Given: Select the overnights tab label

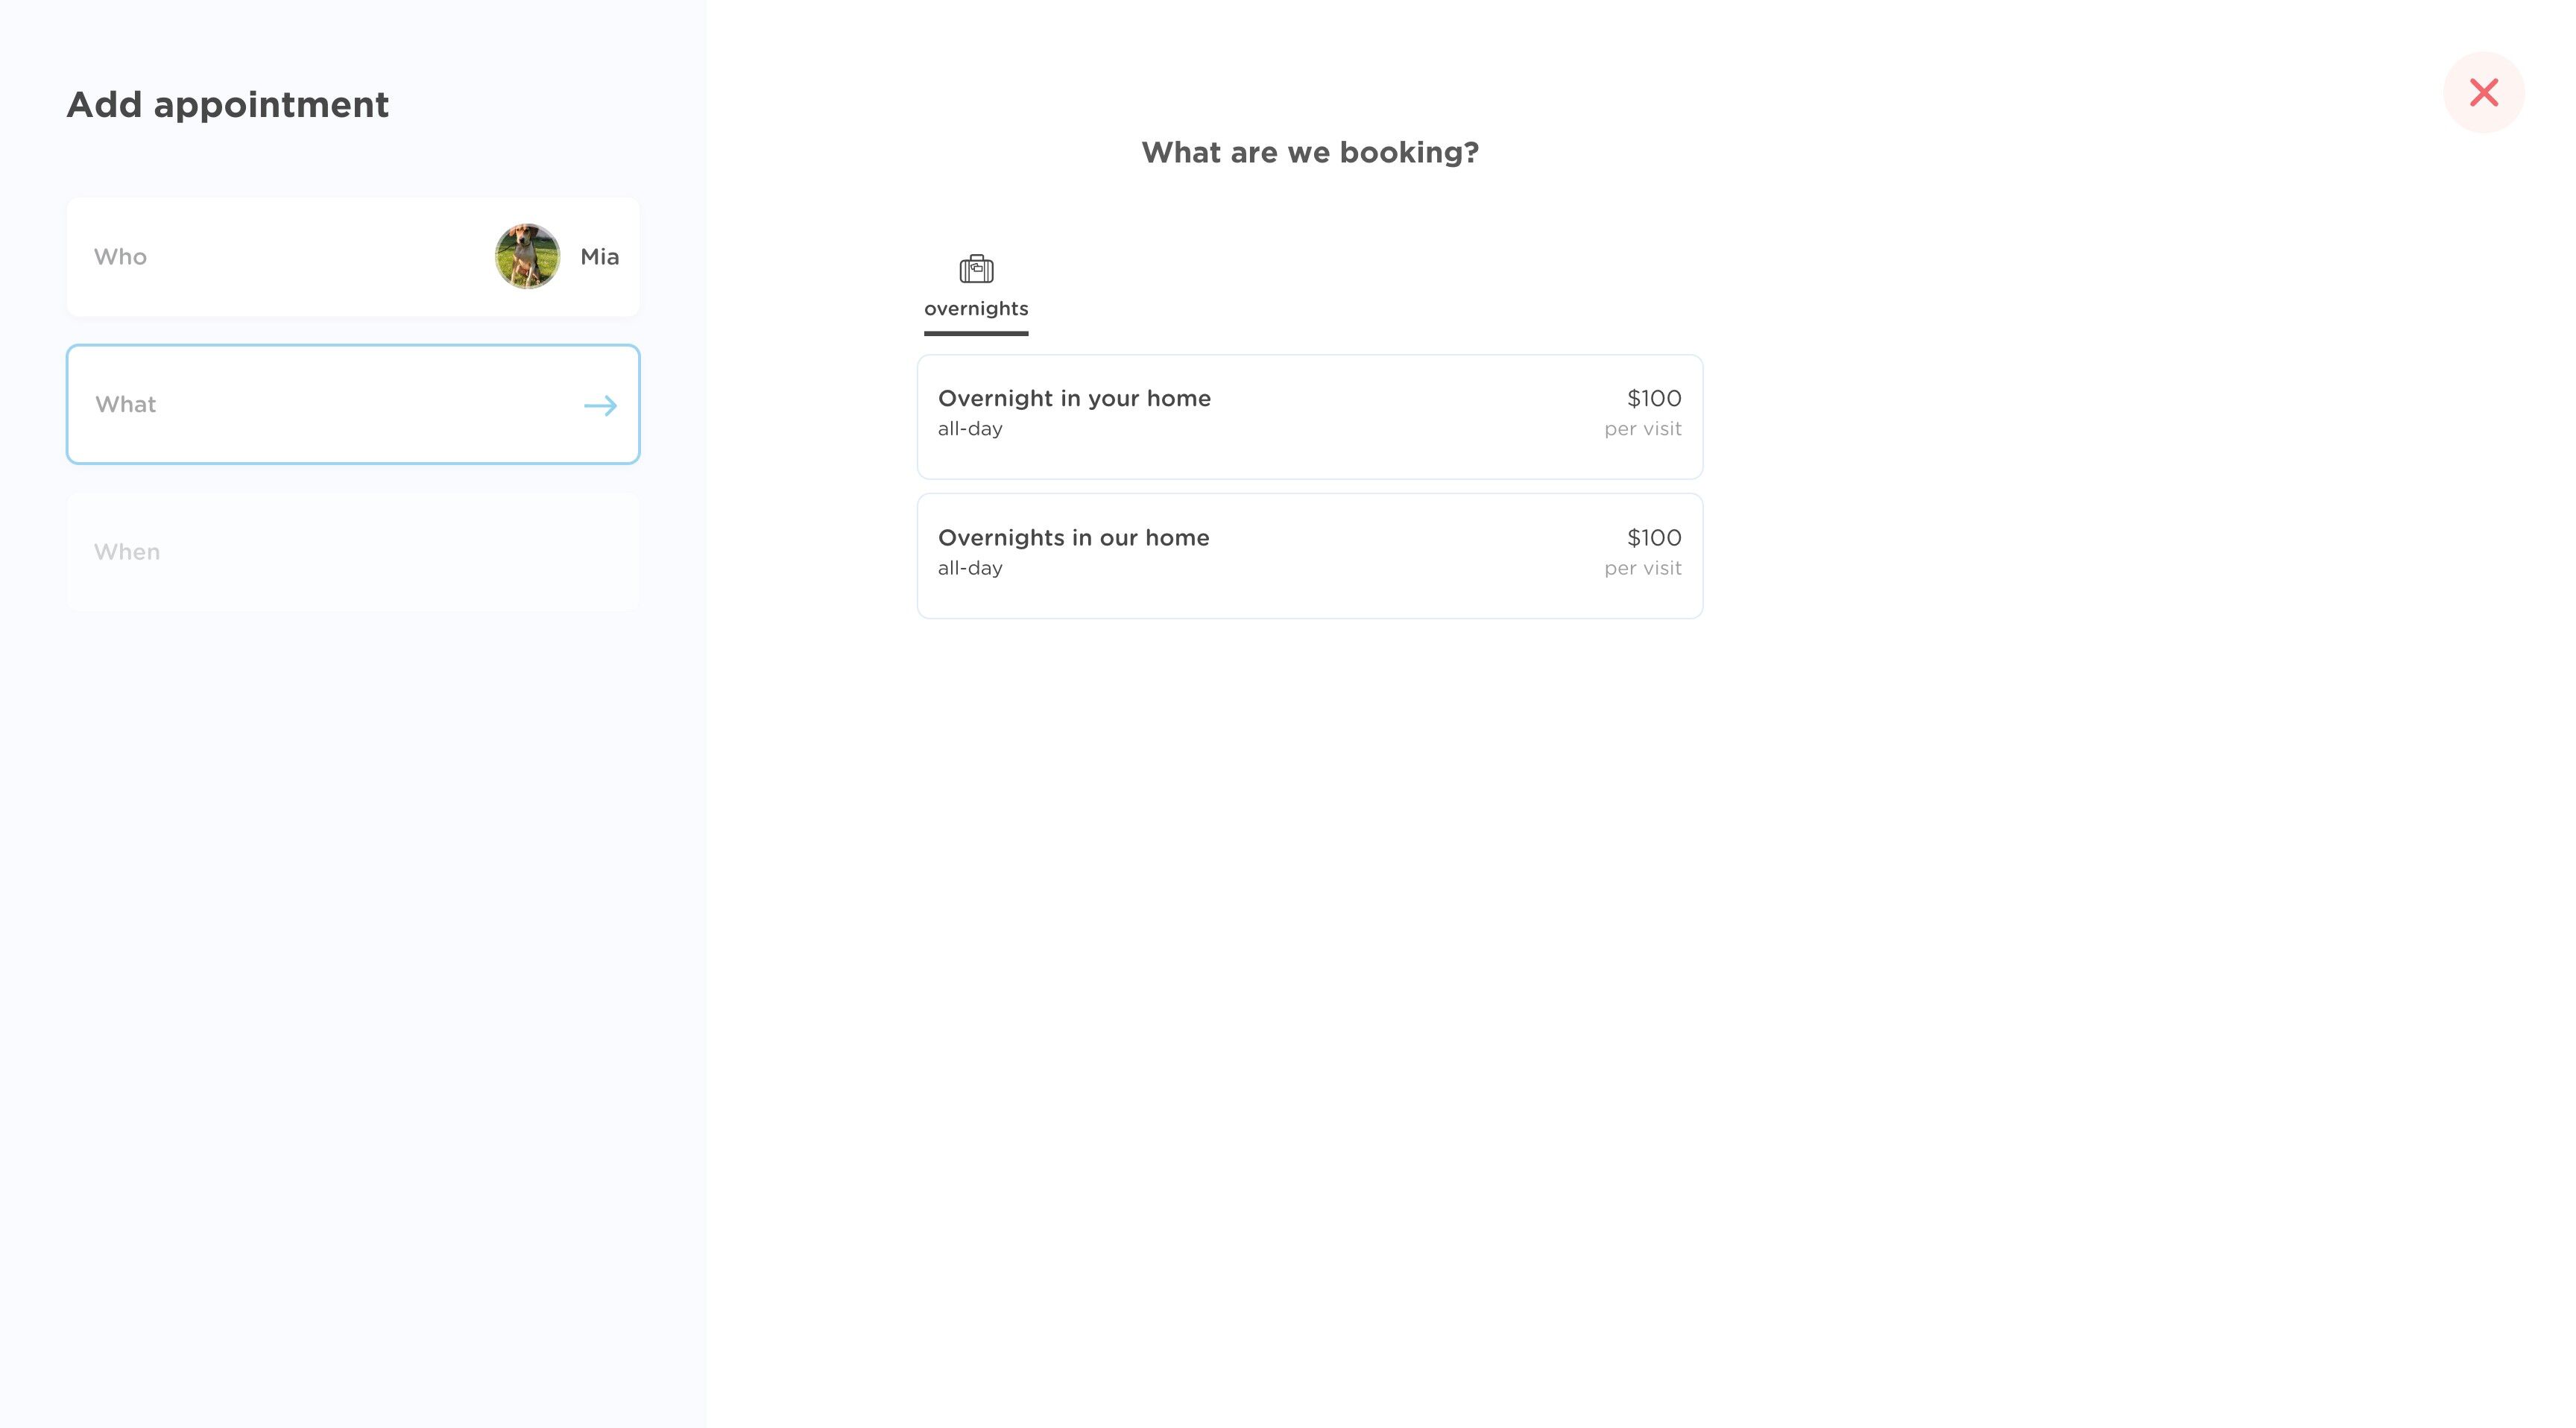Looking at the screenshot, I should tap(976, 309).
